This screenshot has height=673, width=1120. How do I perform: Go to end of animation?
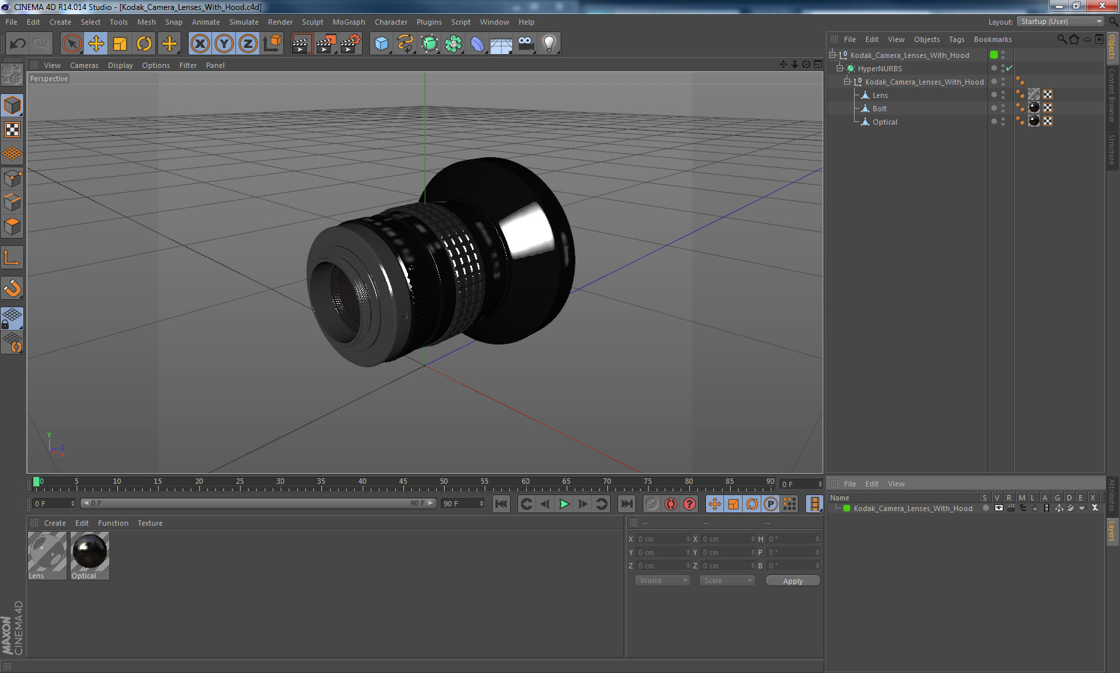627,504
